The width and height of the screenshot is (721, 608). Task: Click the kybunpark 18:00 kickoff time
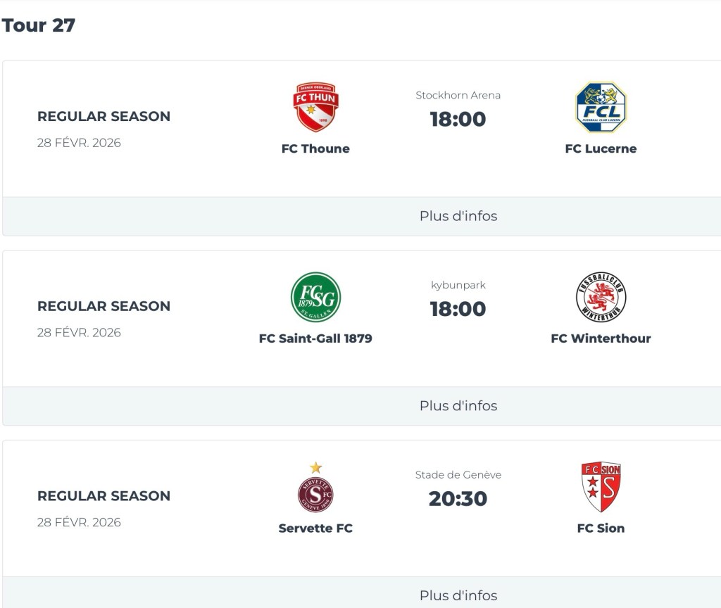tap(458, 309)
